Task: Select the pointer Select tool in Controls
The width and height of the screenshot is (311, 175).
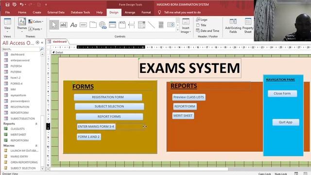Action: tap(54, 25)
